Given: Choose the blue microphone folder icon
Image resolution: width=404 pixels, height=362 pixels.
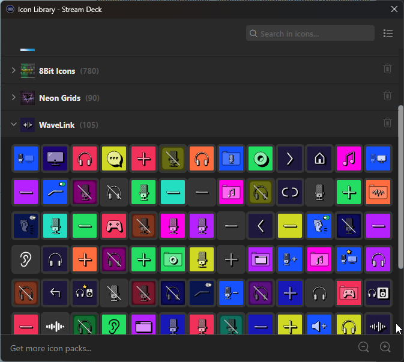Looking at the screenshot, I should [x=231, y=158].
